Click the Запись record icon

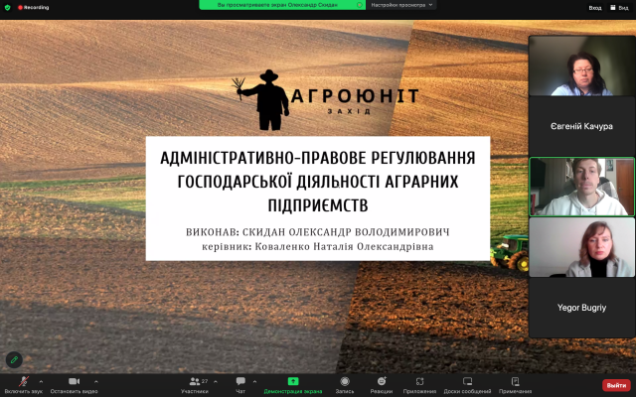tap(345, 381)
